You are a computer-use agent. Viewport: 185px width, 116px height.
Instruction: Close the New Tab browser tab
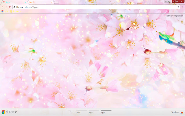52,2
